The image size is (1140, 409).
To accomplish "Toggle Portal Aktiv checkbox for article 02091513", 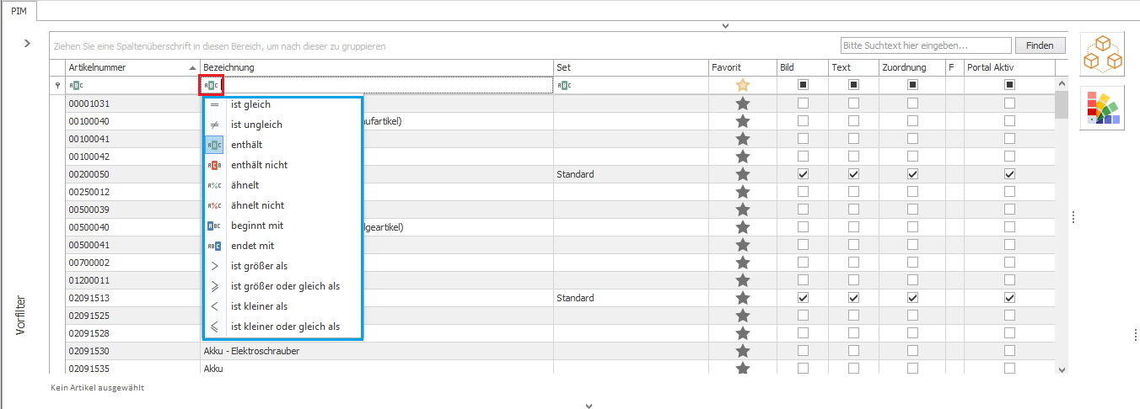I will tap(1009, 298).
